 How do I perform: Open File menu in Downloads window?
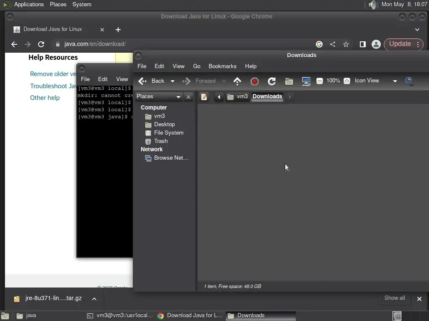pyautogui.click(x=142, y=66)
